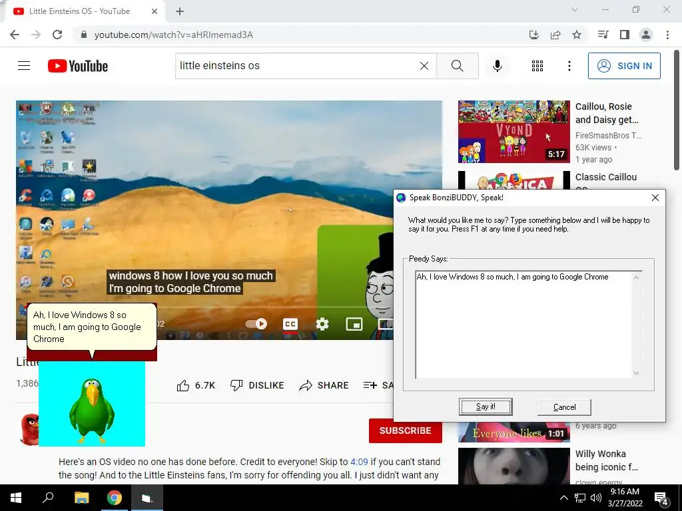This screenshot has height=511, width=682.
Task: Open the Classic Caillou video title
Action: tap(606, 177)
